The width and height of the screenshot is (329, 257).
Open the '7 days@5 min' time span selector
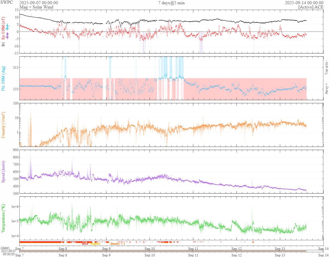click(171, 3)
